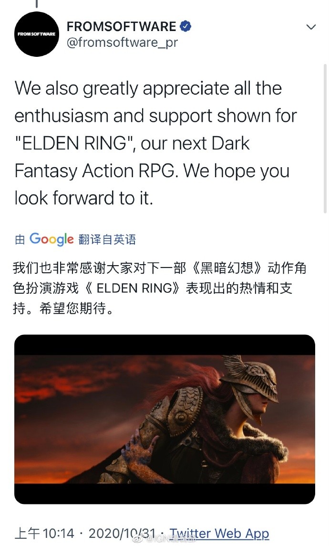Click the vertical scrollbar on the right

tap(325, 138)
